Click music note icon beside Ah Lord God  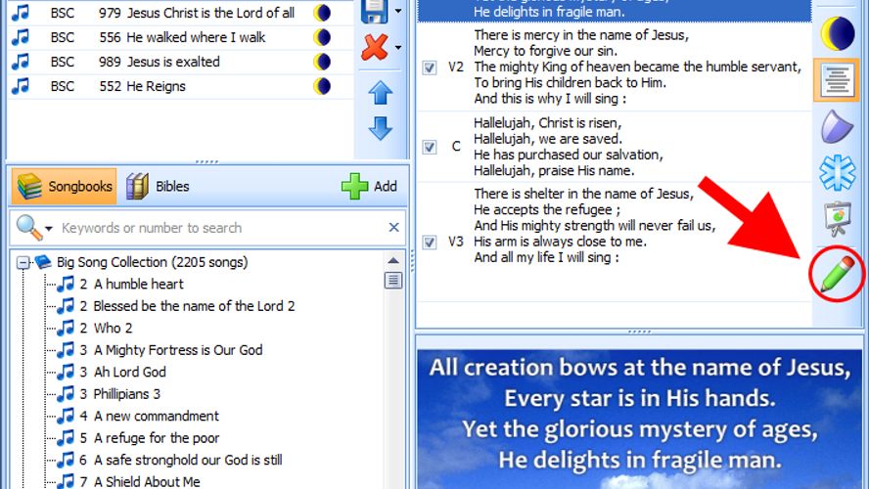pos(66,372)
